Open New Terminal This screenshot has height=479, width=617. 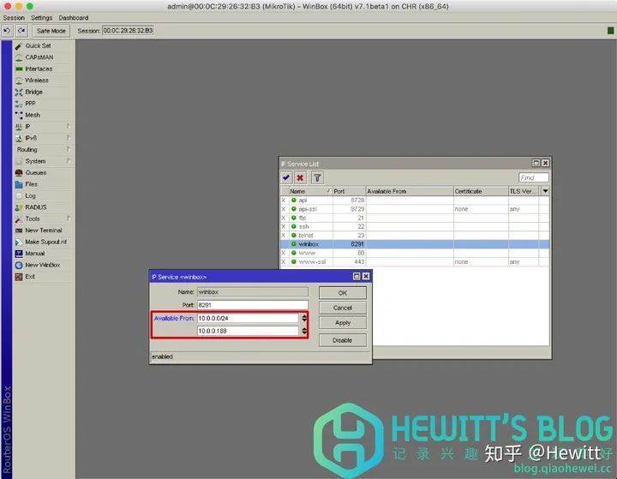click(44, 231)
